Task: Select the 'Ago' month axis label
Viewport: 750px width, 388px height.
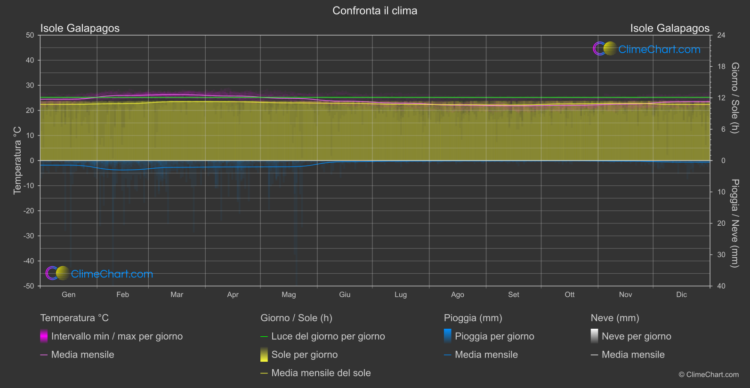Action: tap(457, 294)
